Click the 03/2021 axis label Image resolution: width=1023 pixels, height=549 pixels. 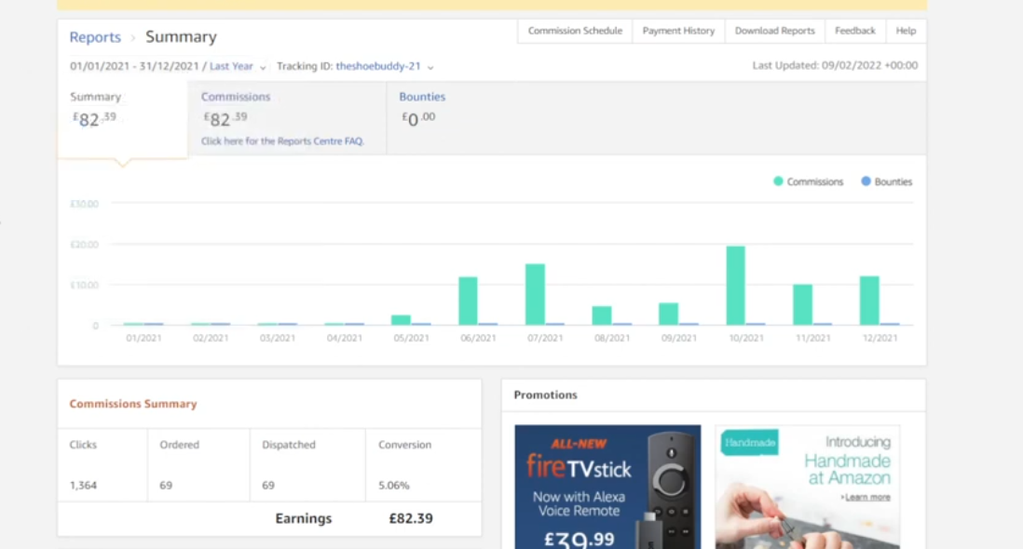278,338
